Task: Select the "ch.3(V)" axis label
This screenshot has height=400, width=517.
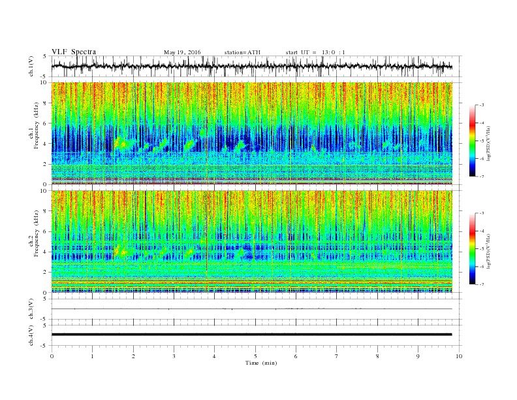Action: point(31,309)
